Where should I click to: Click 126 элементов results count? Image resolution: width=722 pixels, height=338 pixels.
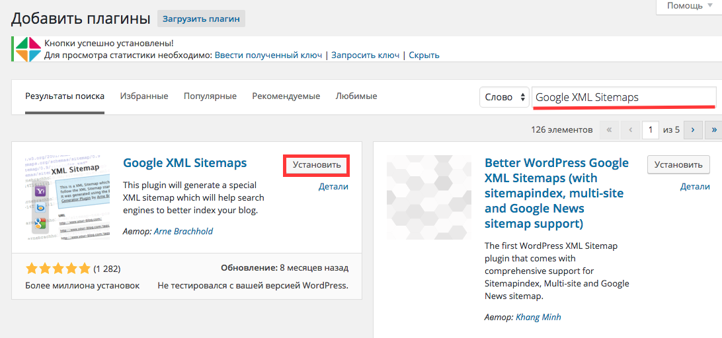(562, 129)
